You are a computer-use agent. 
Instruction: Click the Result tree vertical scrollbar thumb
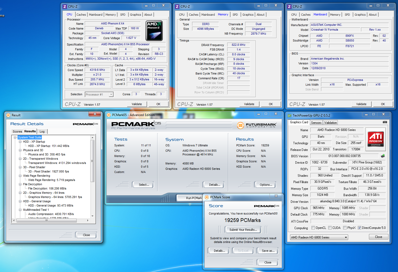pyautogui.click(x=92, y=161)
